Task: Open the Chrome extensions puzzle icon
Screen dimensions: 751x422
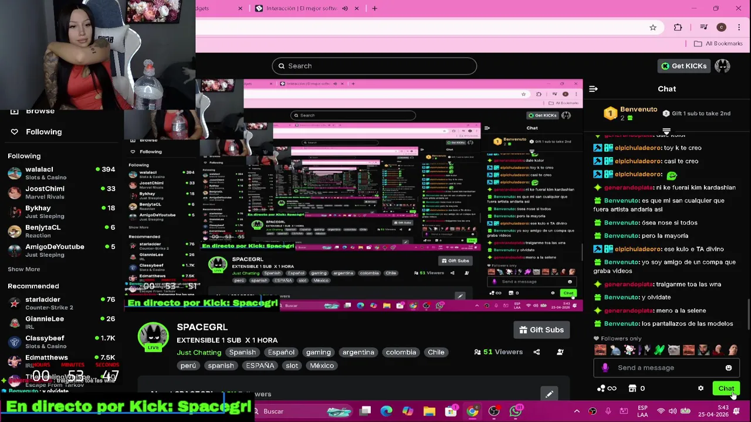Action: tap(678, 27)
